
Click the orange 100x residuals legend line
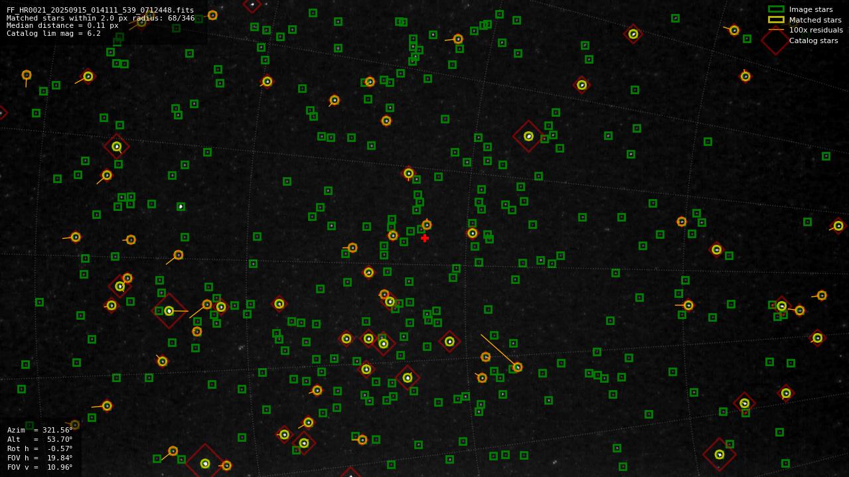point(776,30)
